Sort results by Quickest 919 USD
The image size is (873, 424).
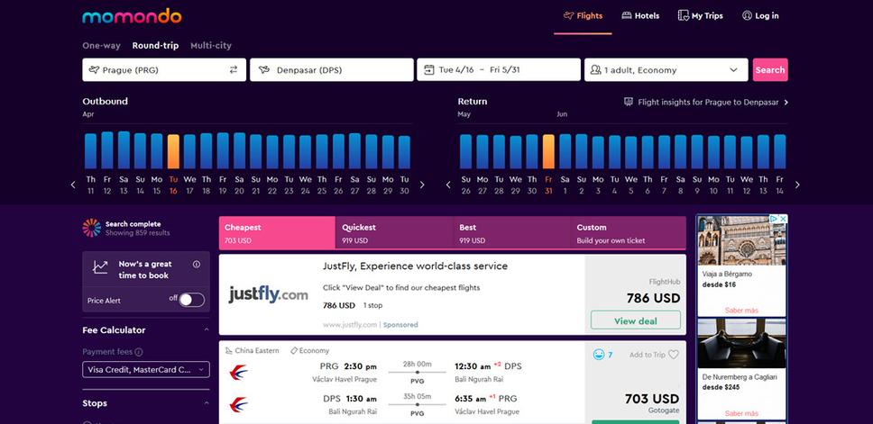coord(393,233)
